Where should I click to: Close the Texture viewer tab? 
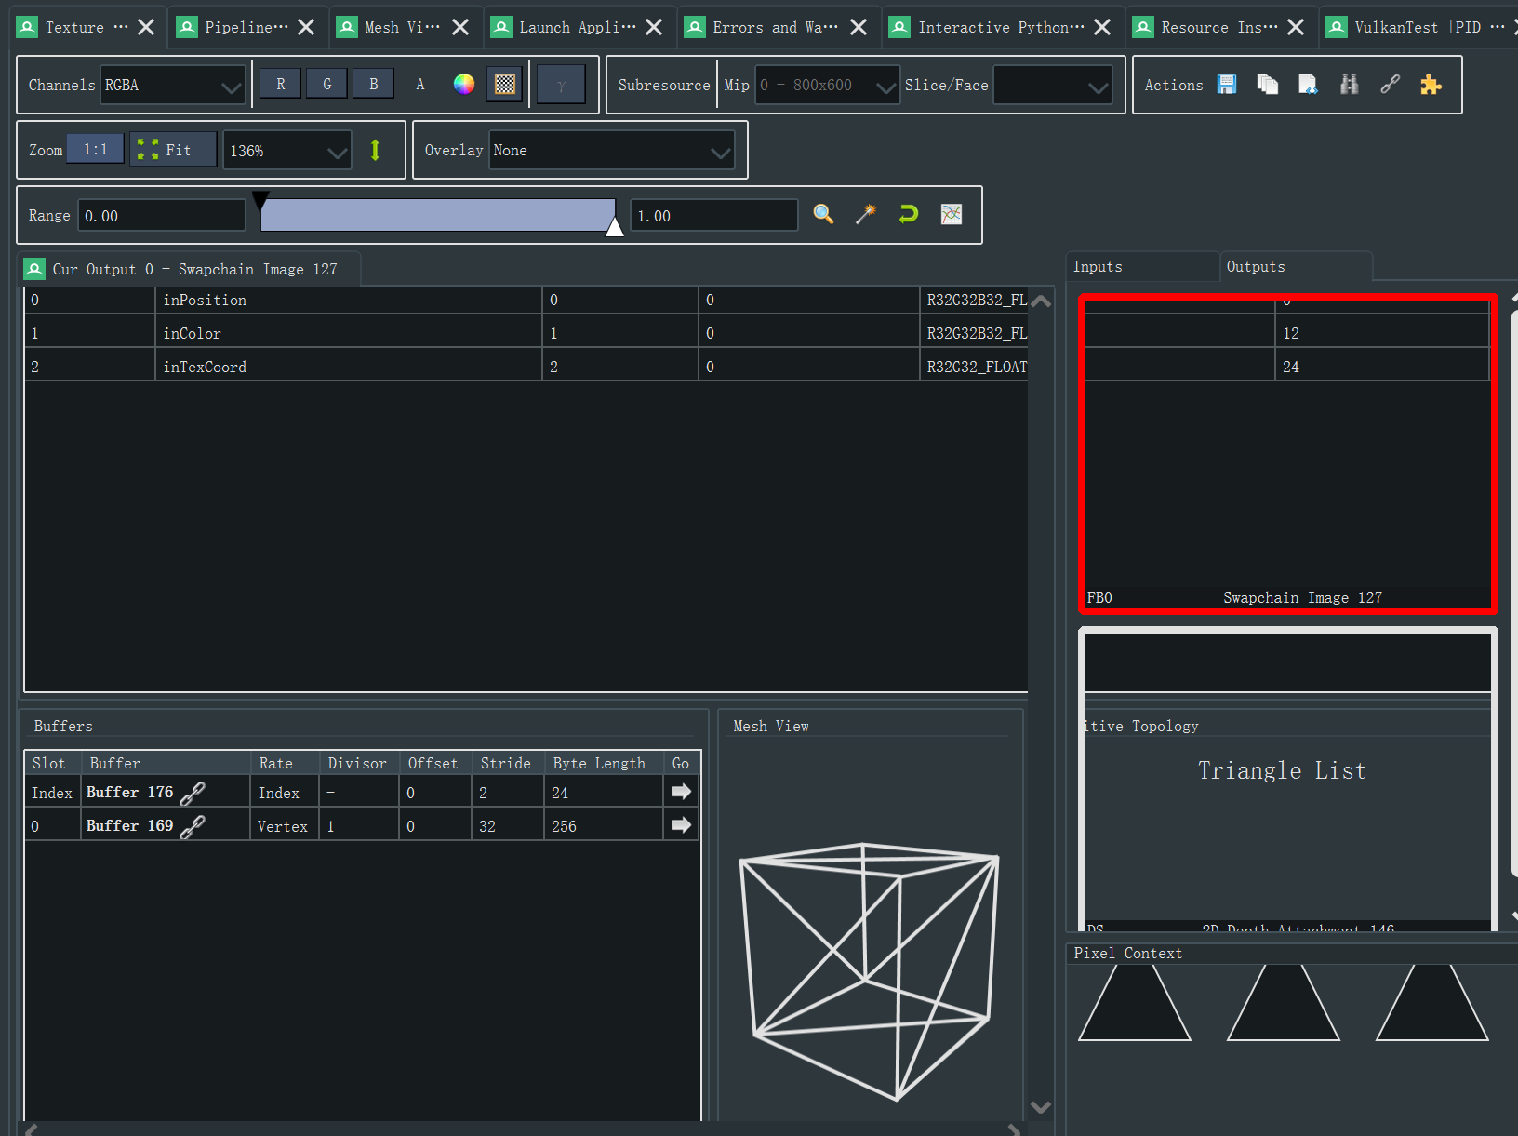coord(146,27)
